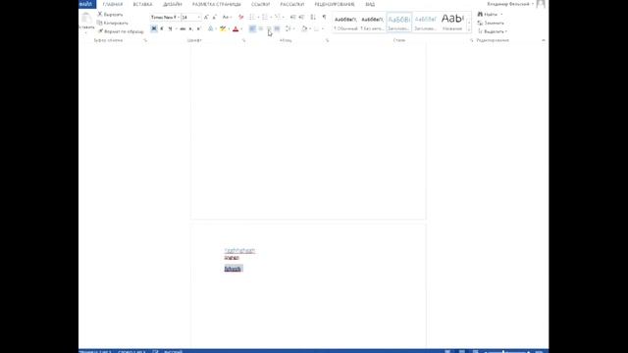This screenshot has height=353, width=628.
Task: Toggle Subscript formatting
Action: pyautogui.click(x=190, y=28)
